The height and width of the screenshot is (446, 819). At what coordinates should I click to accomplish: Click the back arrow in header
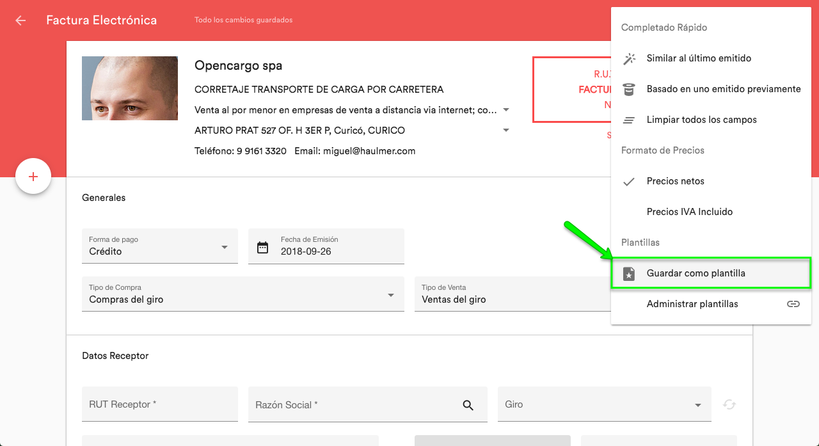coord(20,20)
